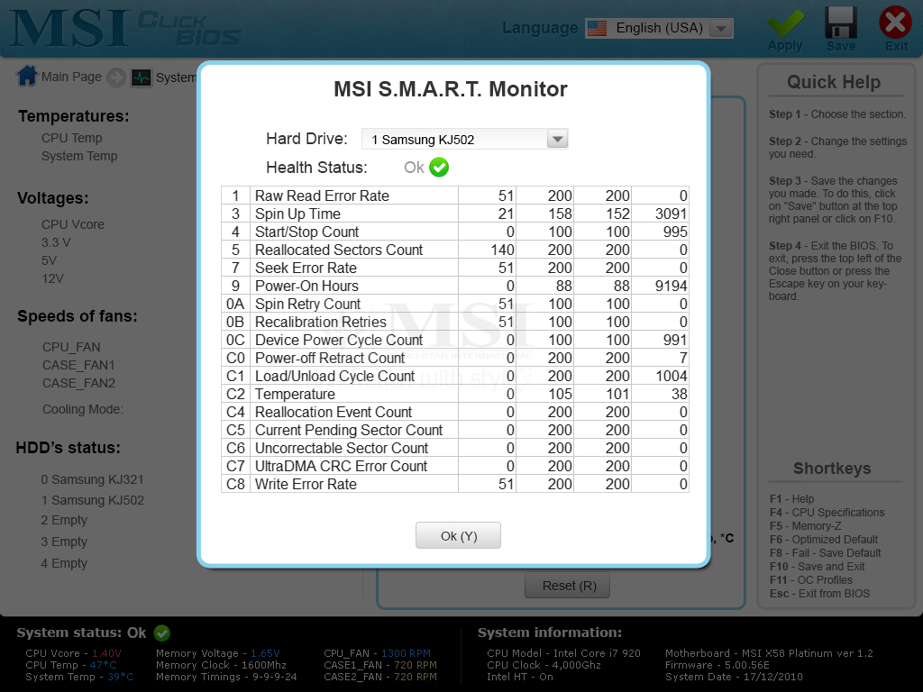Viewport: 923px width, 692px height.
Task: Click the 3091 Spin Up Time value
Action: (x=671, y=214)
